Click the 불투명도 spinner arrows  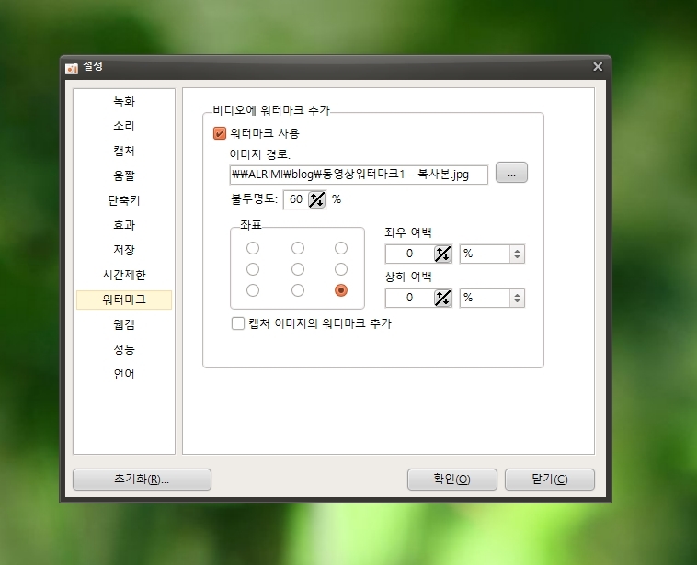coord(317,199)
